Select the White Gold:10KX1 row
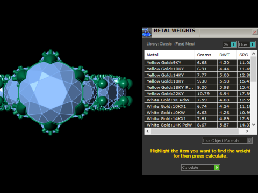 197,106
